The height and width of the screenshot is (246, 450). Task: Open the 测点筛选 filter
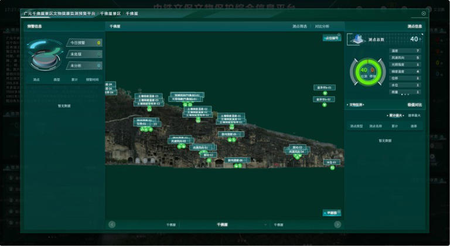tap(299, 26)
